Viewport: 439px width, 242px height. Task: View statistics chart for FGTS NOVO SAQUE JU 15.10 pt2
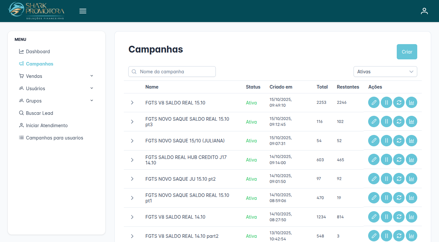click(411, 179)
